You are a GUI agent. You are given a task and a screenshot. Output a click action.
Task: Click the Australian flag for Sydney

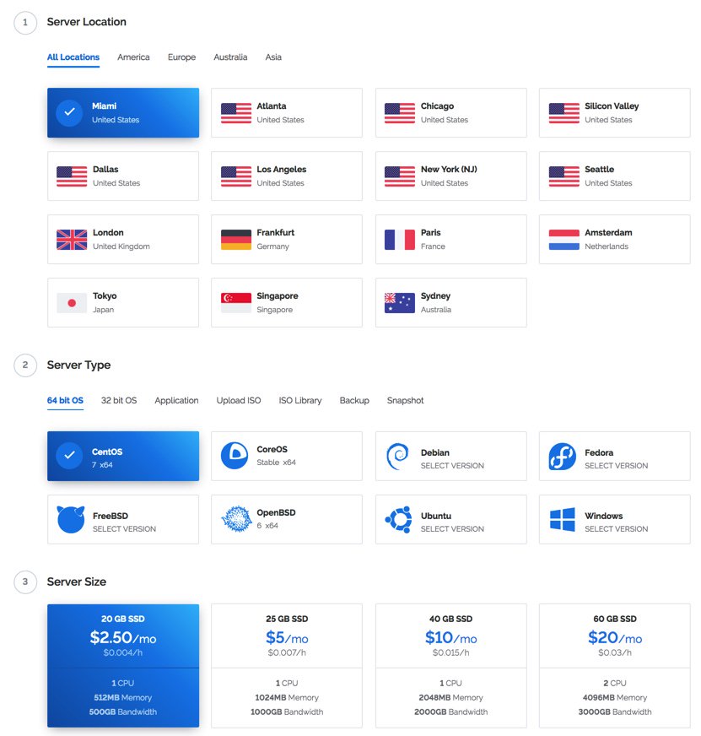(400, 303)
